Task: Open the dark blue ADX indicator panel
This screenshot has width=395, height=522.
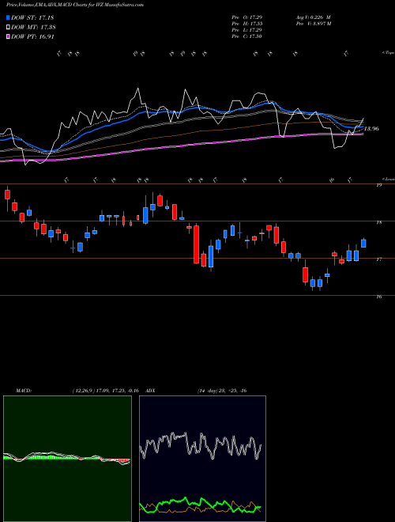Action: click(x=202, y=459)
